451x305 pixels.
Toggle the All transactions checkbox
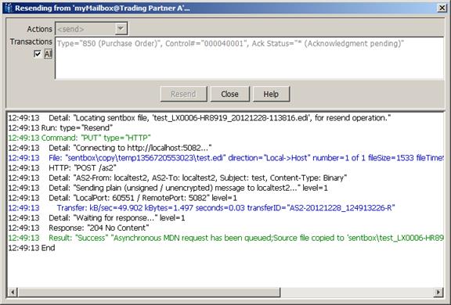[x=37, y=54]
